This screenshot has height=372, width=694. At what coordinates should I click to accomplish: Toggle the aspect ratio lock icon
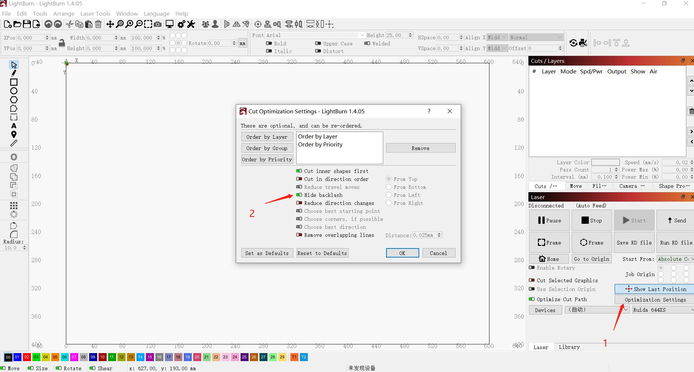62,43
